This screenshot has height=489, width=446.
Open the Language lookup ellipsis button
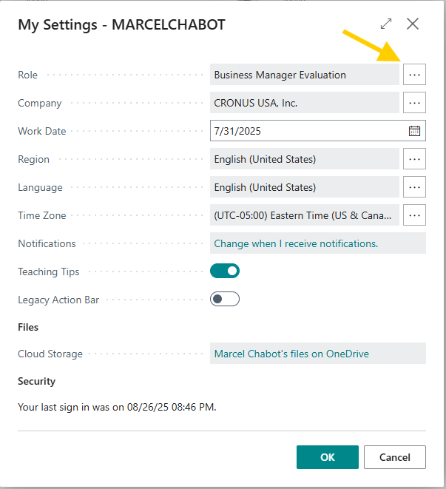pyautogui.click(x=414, y=187)
